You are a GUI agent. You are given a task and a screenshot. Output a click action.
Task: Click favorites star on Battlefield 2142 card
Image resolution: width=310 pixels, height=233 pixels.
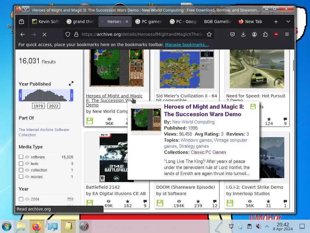click(x=128, y=201)
